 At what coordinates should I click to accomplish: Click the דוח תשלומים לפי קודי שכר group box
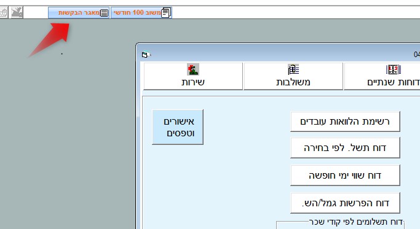point(340,224)
